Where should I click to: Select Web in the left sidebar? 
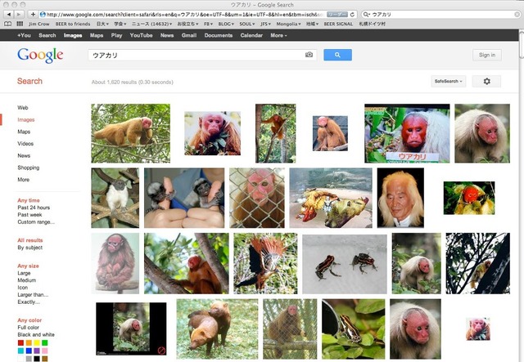[23, 107]
